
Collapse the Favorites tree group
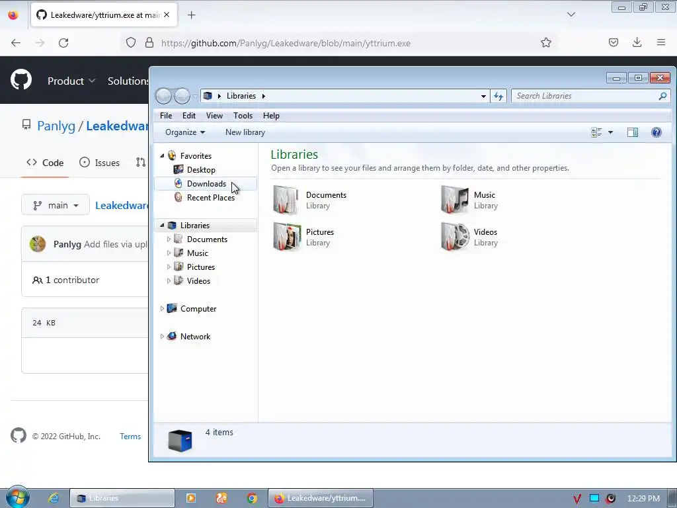pos(163,155)
